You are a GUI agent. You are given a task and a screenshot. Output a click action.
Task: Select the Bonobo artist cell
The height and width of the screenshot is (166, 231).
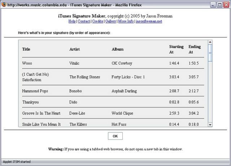[x=75, y=91]
